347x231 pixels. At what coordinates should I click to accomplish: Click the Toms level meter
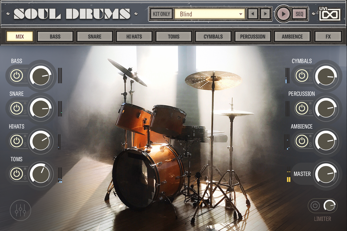[60, 175]
